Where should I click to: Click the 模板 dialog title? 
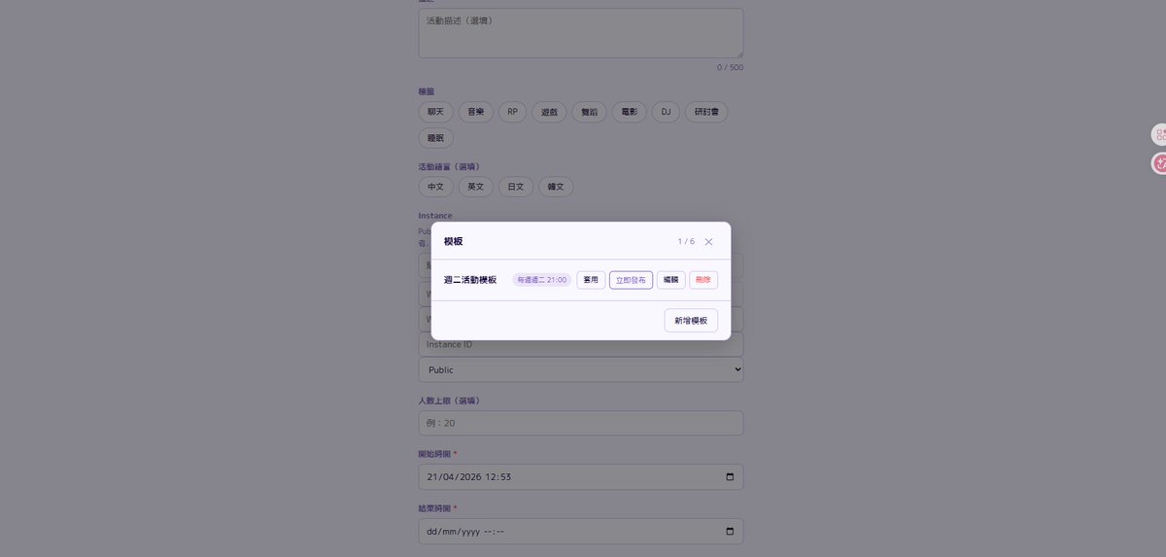point(454,241)
